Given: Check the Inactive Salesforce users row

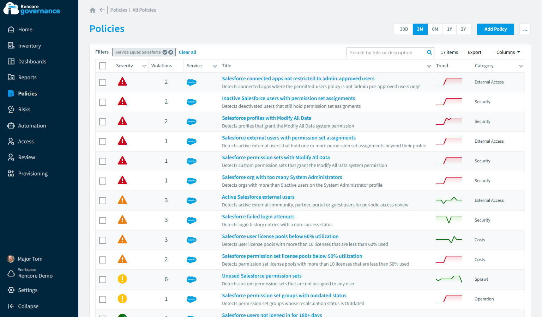Looking at the screenshot, I should 103,102.
